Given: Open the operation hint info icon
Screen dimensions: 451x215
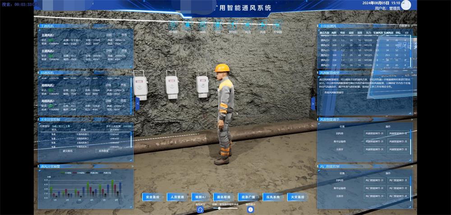Looking at the screenshot, I should pyautogui.click(x=250, y=209).
